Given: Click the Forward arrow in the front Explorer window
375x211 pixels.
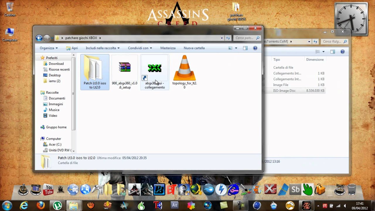Looking at the screenshot, I should pos(47,38).
